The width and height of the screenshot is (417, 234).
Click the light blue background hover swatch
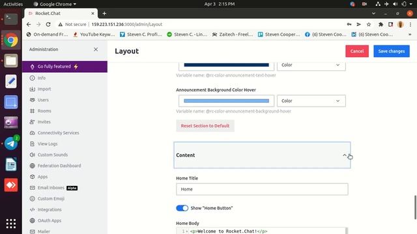(x=226, y=101)
